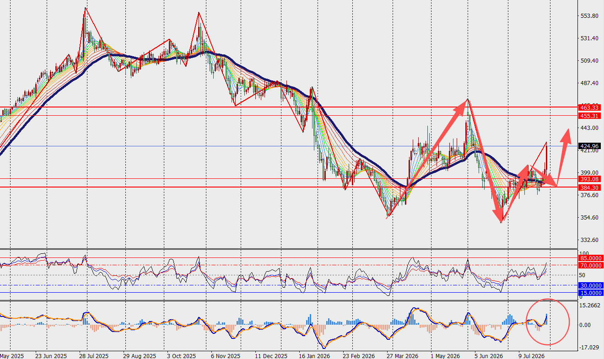This screenshot has height=359, width=604.
Task: Click the 6 Nov 2025 date label
Action: pyautogui.click(x=225, y=355)
